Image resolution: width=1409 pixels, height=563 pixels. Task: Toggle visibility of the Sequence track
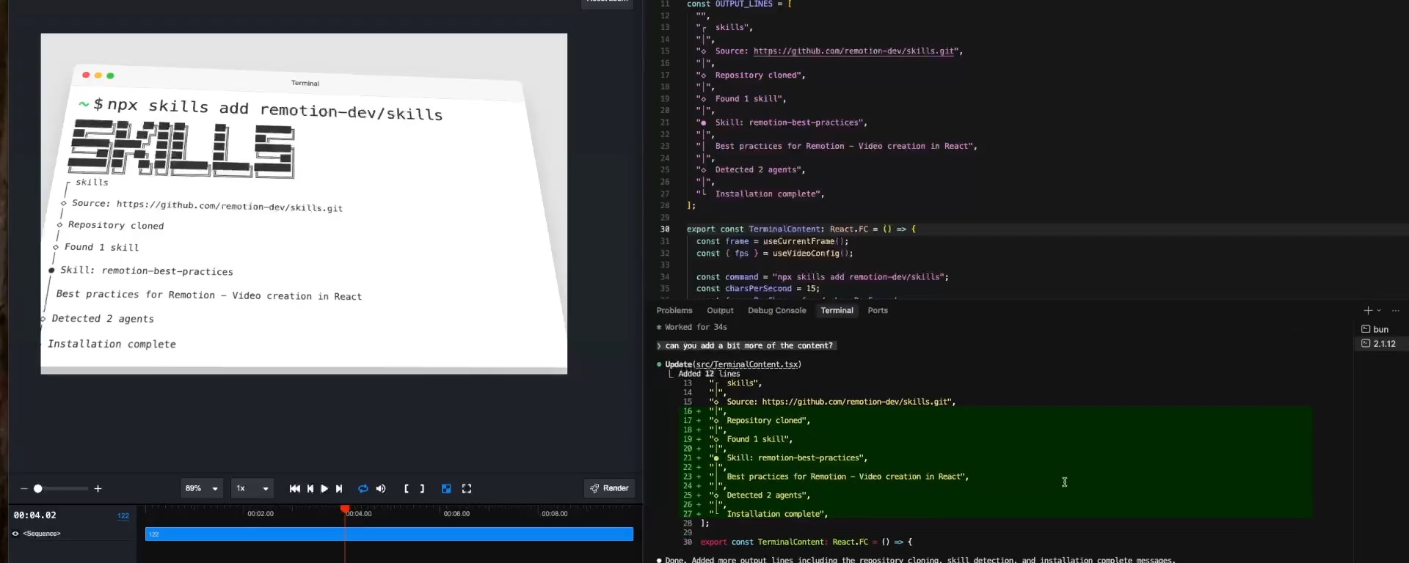pos(15,534)
